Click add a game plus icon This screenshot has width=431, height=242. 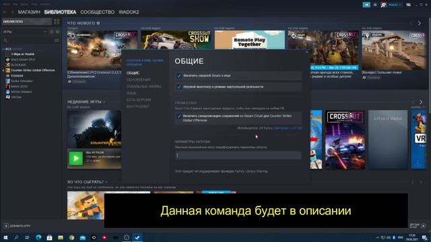pyautogui.click(x=6, y=226)
